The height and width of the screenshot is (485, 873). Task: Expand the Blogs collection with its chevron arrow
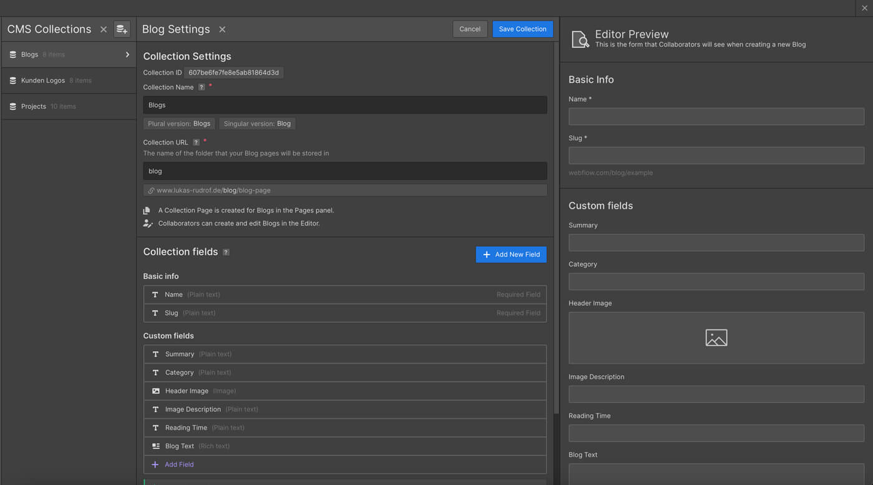(129, 54)
